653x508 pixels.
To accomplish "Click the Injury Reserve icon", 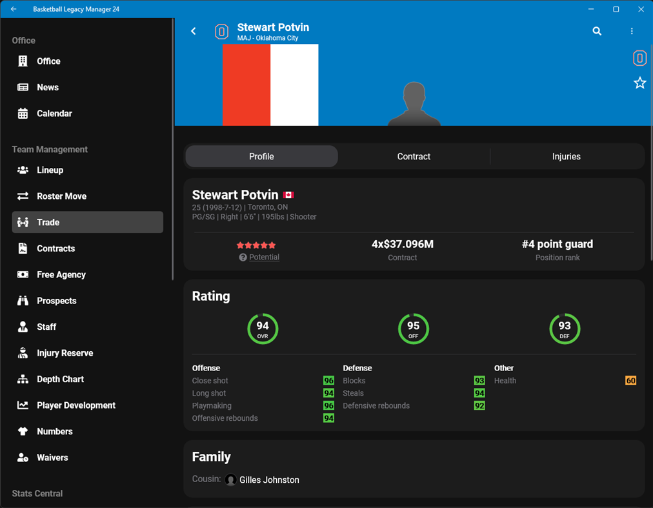I will coord(23,353).
